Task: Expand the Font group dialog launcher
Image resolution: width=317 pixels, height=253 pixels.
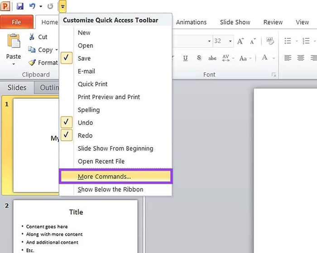Action: (274, 75)
